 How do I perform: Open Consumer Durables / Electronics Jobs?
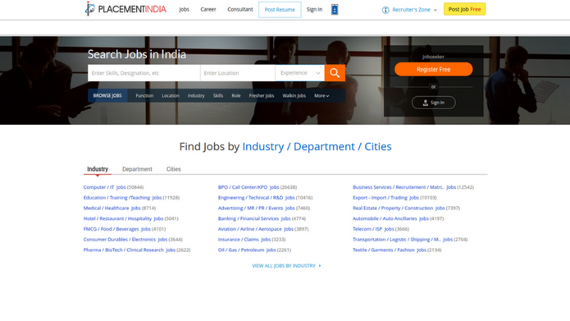click(x=125, y=240)
